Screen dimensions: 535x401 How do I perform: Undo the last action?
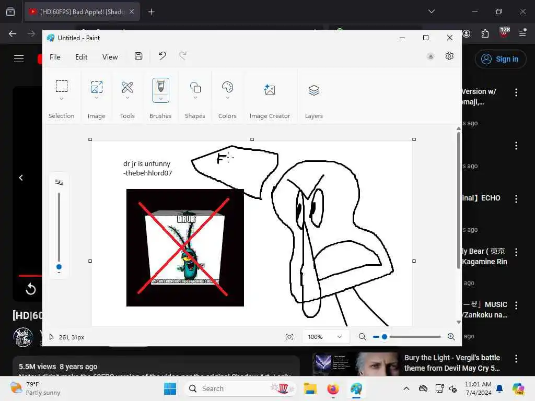pos(162,55)
